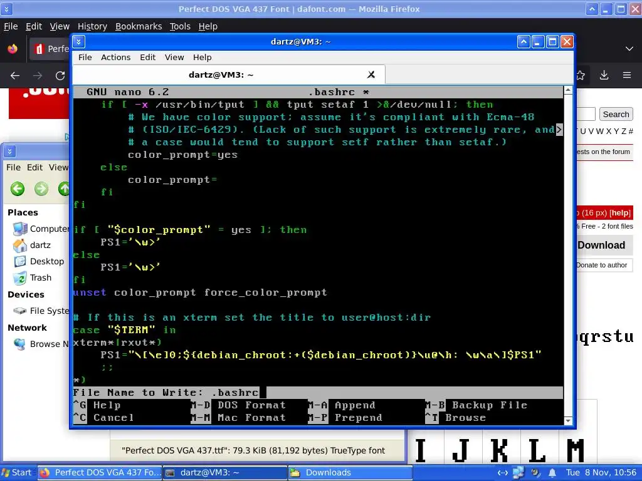Select Browse Network entry

pyautogui.click(x=41, y=344)
